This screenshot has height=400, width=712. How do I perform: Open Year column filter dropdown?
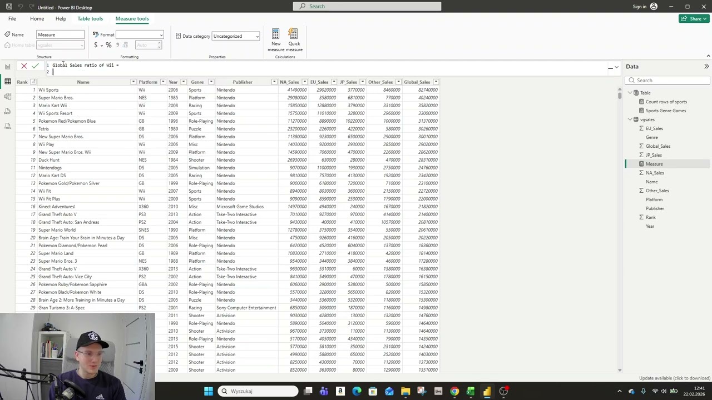(183, 82)
